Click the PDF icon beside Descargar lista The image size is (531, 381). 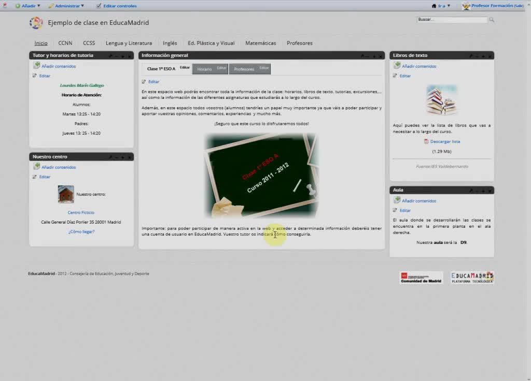pos(426,141)
